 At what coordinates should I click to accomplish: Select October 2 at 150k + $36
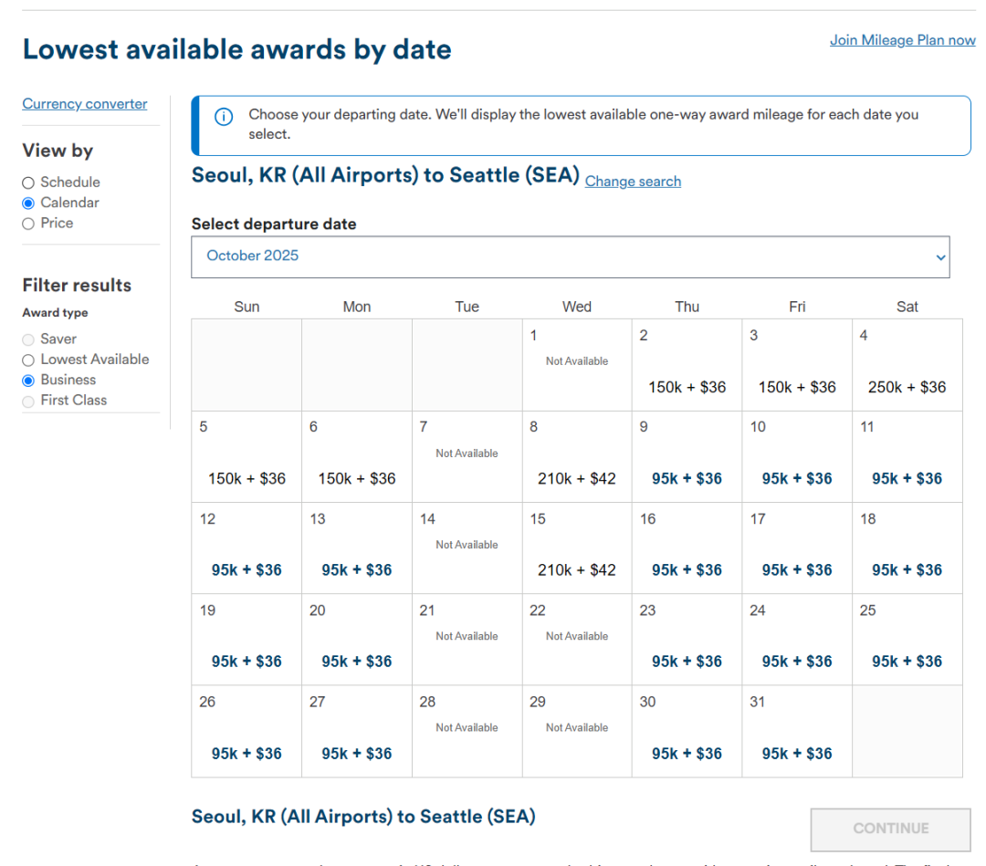tap(687, 387)
